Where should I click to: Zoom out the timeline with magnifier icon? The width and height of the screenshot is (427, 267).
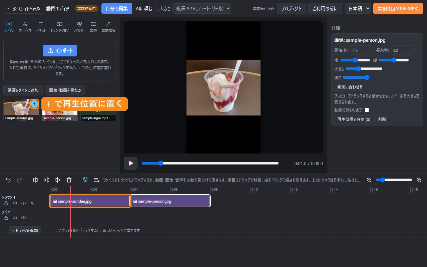pyautogui.click(x=369, y=180)
